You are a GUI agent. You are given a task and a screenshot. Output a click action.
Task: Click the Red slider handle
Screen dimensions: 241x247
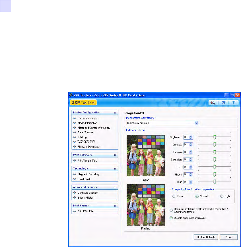click(215, 167)
